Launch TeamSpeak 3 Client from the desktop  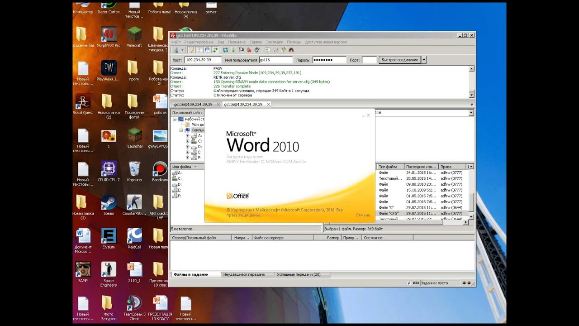pyautogui.click(x=134, y=308)
